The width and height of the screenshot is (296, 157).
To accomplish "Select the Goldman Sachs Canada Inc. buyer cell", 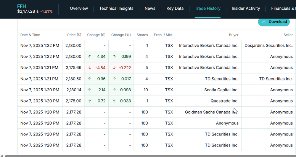I will tap(209, 112).
